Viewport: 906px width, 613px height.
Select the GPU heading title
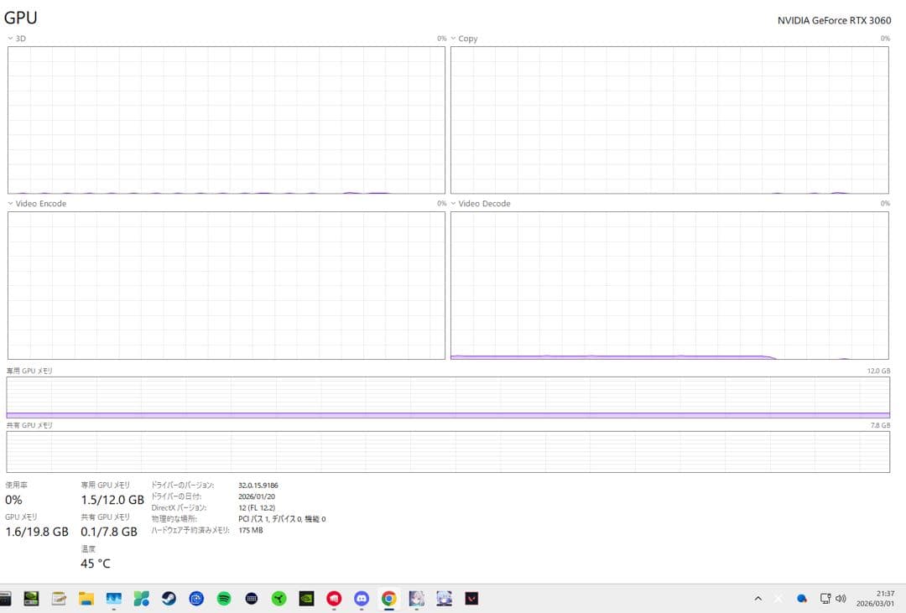pyautogui.click(x=21, y=18)
